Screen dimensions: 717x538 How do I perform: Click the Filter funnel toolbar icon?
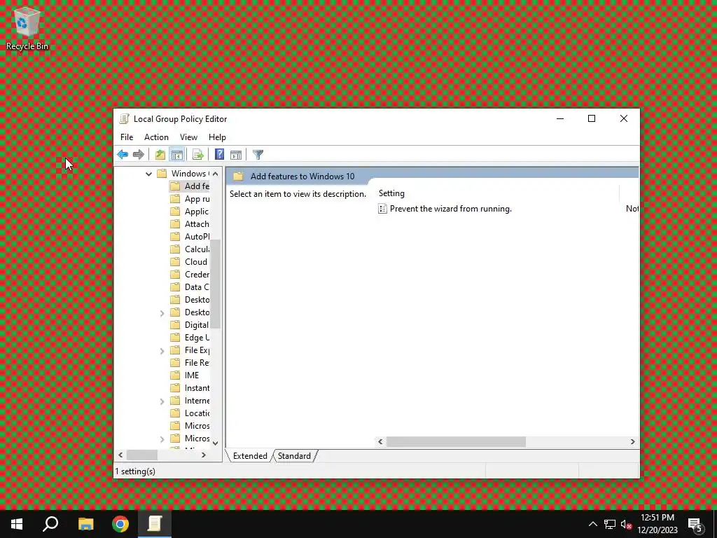(x=258, y=155)
